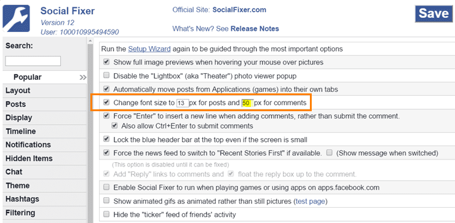The image size is (455, 223).
Task: Visit the SocialFixer.com official site link
Action: 239,10
